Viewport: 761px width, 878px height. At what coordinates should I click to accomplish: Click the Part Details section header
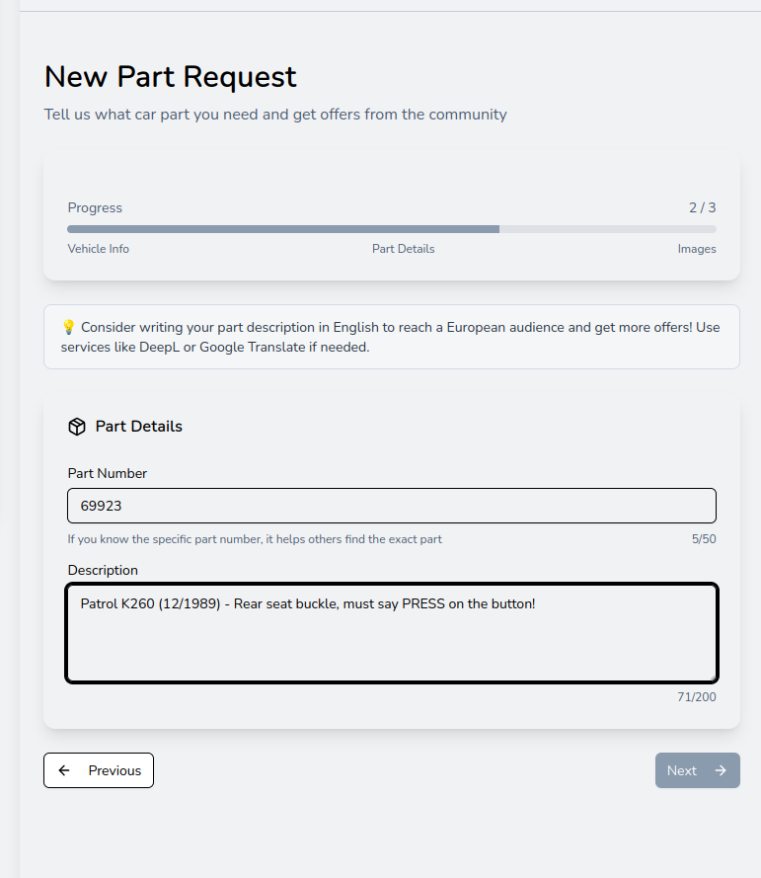138,426
